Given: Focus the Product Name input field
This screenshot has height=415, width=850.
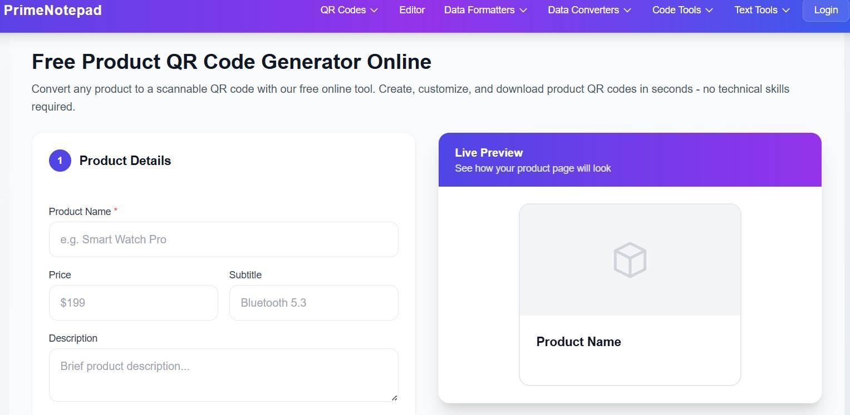Looking at the screenshot, I should 223,239.
